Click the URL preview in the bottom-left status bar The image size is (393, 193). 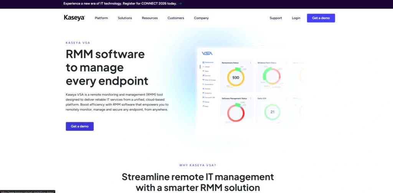pos(28,191)
